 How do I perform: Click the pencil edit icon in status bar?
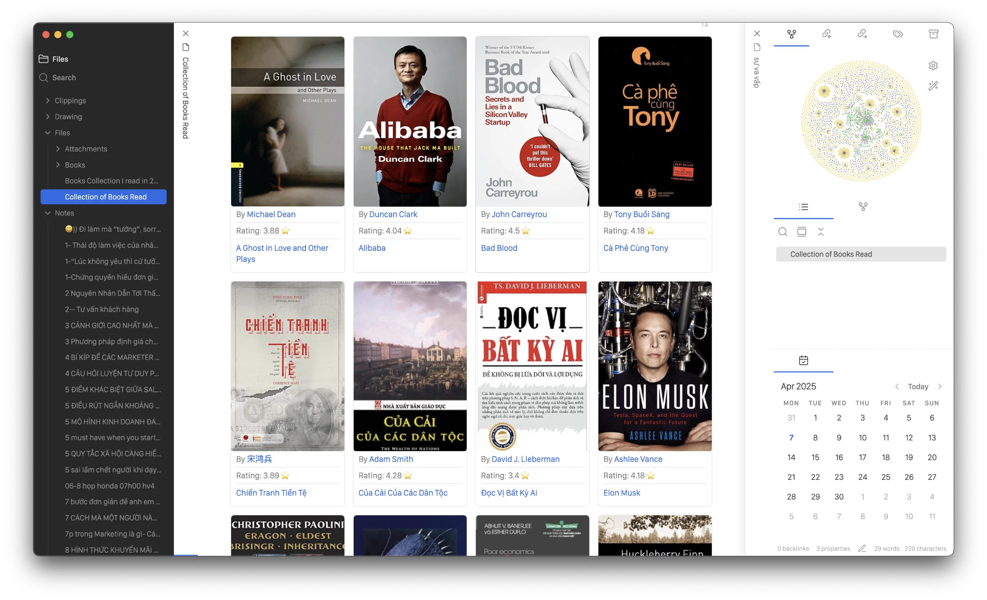pos(862,548)
